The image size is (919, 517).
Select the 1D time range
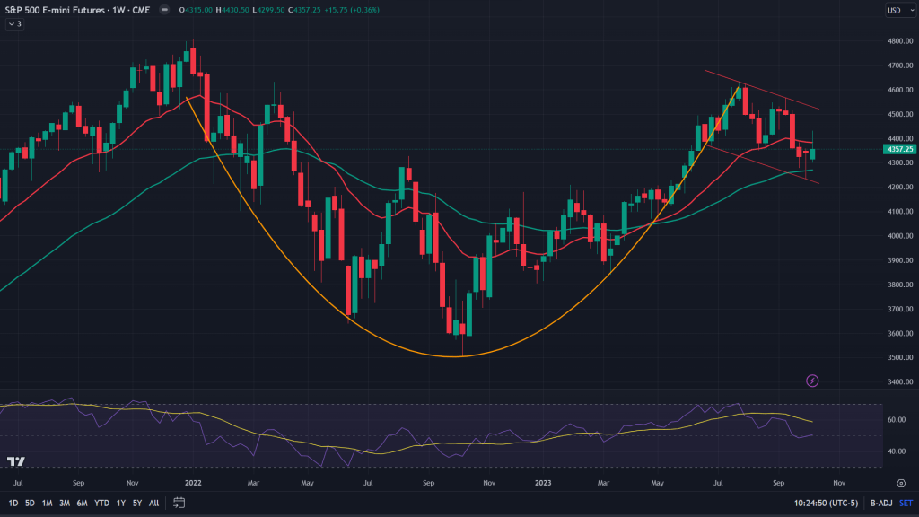point(13,503)
